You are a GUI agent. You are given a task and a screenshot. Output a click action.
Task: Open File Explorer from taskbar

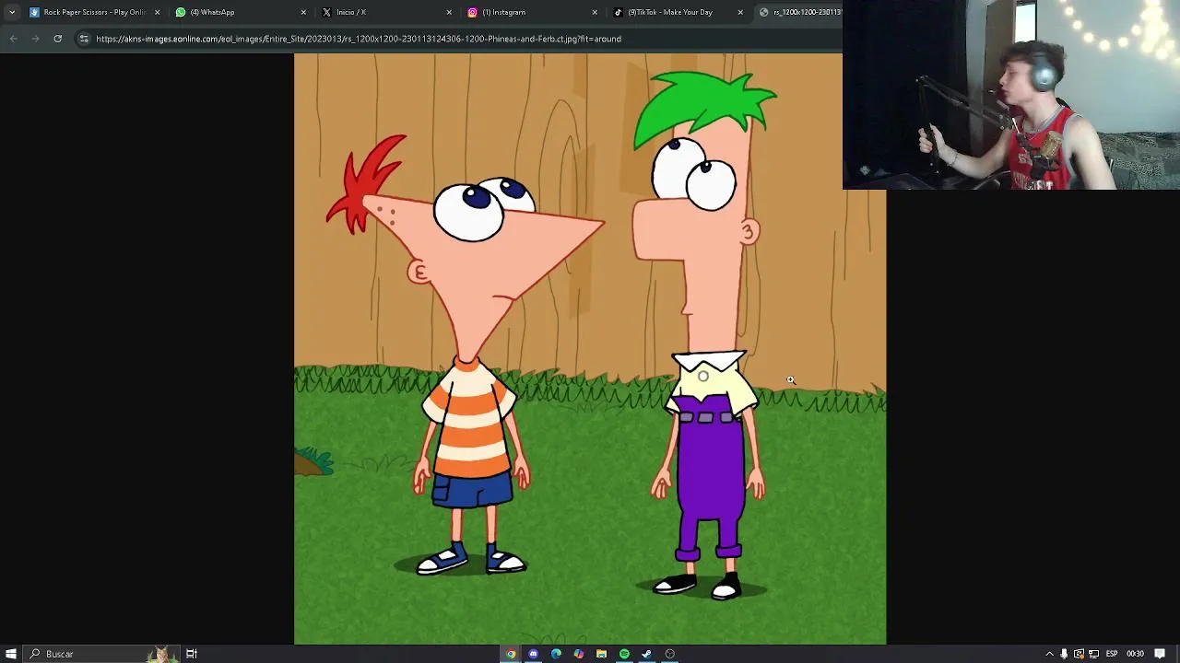[601, 654]
